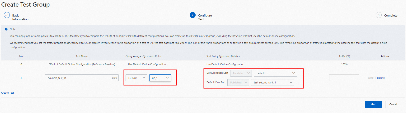
Task: Click the 'Create Test Group' page title
Action: (x=25, y=5)
